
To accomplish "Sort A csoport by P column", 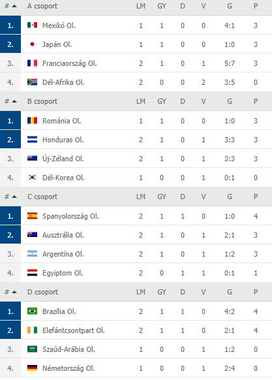I will [x=256, y=6].
